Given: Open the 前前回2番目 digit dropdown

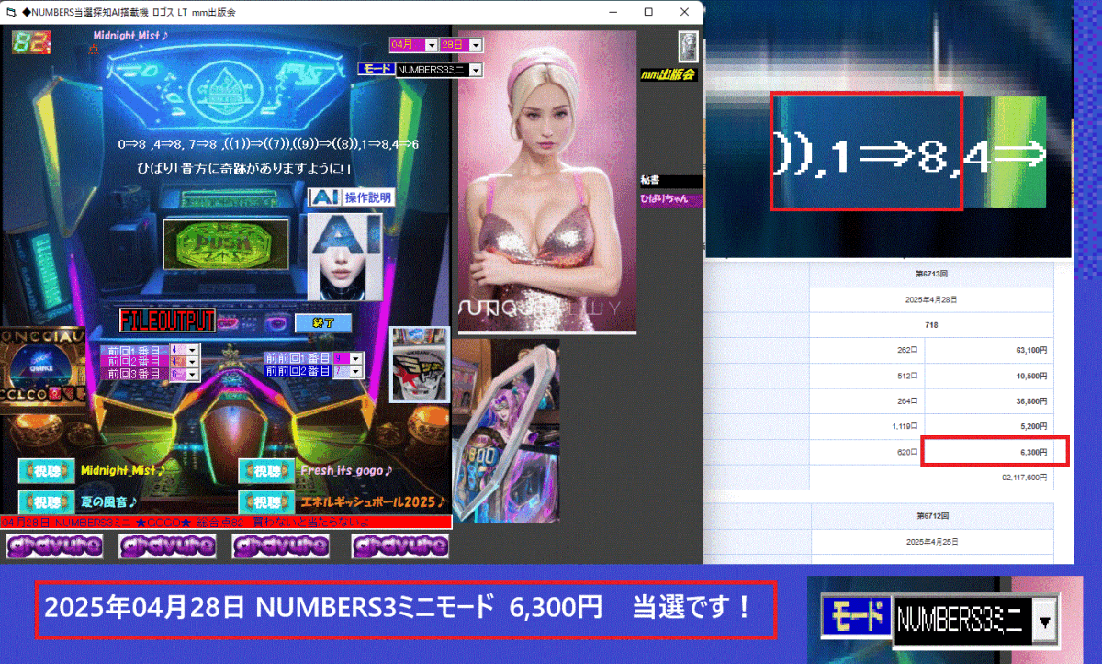Looking at the screenshot, I should [355, 370].
